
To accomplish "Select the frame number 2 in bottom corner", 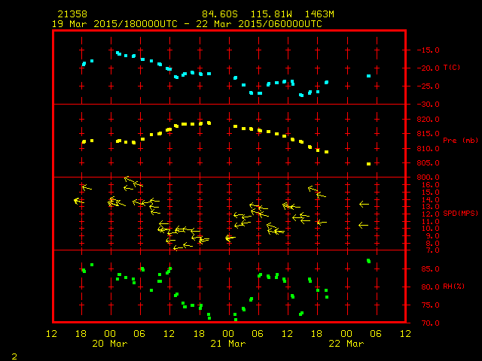I will [x=14, y=356].
